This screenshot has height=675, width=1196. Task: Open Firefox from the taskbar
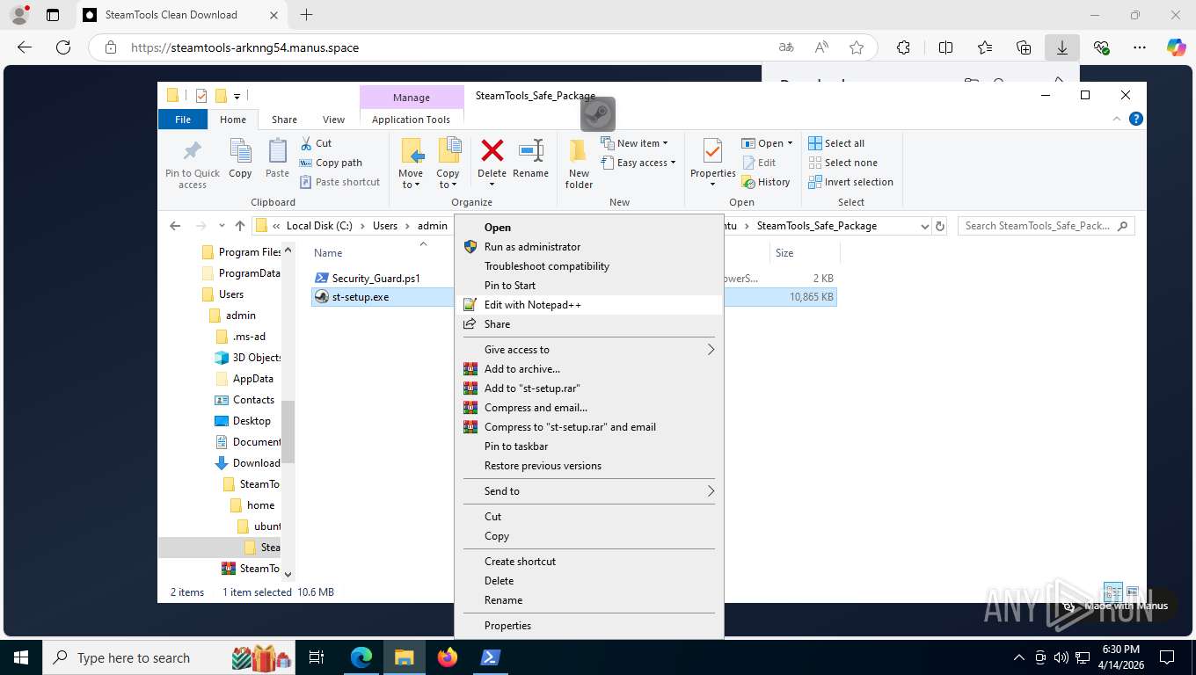tap(448, 657)
